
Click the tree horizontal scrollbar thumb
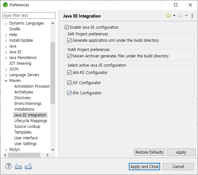[x=24, y=155]
